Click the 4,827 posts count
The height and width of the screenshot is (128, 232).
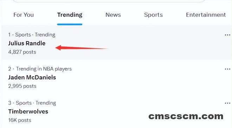click(22, 52)
